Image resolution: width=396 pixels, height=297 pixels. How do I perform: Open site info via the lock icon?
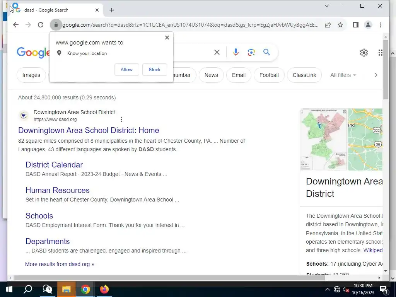pyautogui.click(x=56, y=25)
